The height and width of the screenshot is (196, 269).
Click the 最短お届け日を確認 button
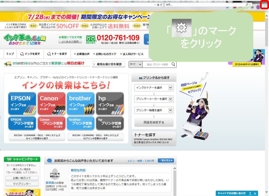pos(109,64)
